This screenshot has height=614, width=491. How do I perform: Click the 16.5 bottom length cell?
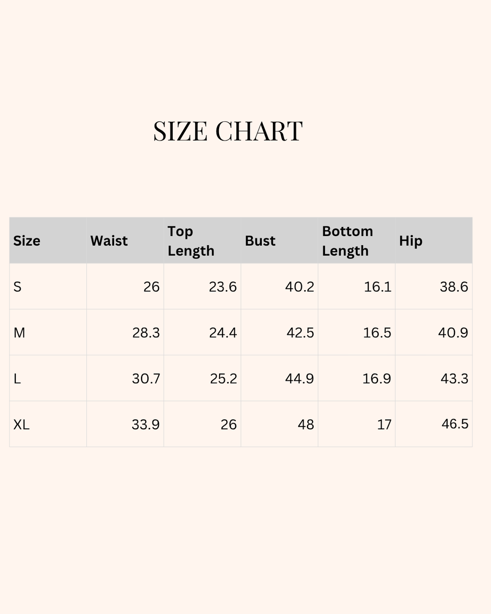(x=377, y=333)
